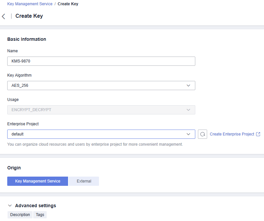Viewport: 264px width, 221px height.
Task: Click the Enterprise Project dropdown chevron
Action: click(188, 134)
